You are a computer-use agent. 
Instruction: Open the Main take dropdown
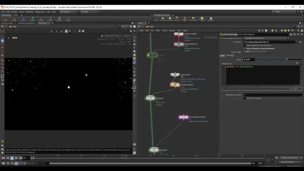[x=90, y=12]
